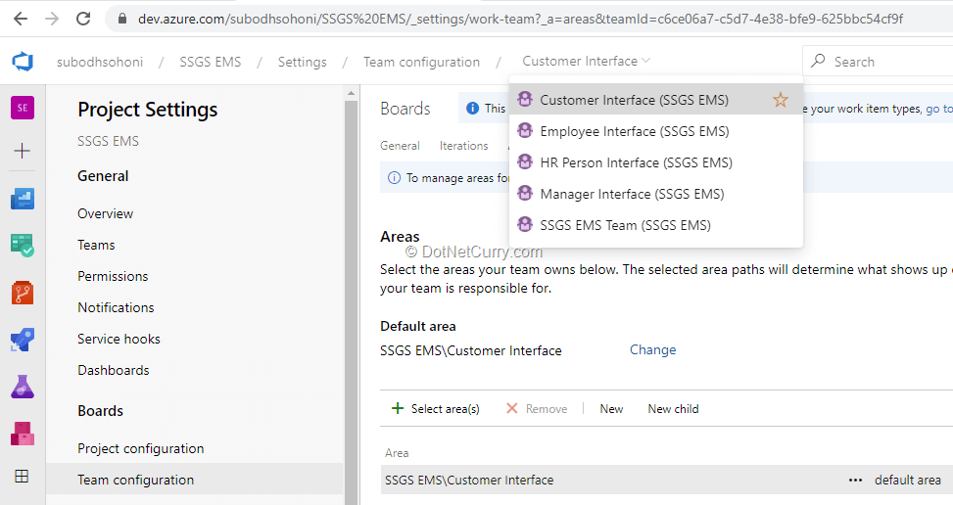Click the plus add-new icon in the sidebar
The width and height of the screenshot is (953, 505).
23,151
